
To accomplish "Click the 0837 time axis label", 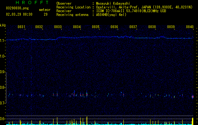I will tap(133, 27).
